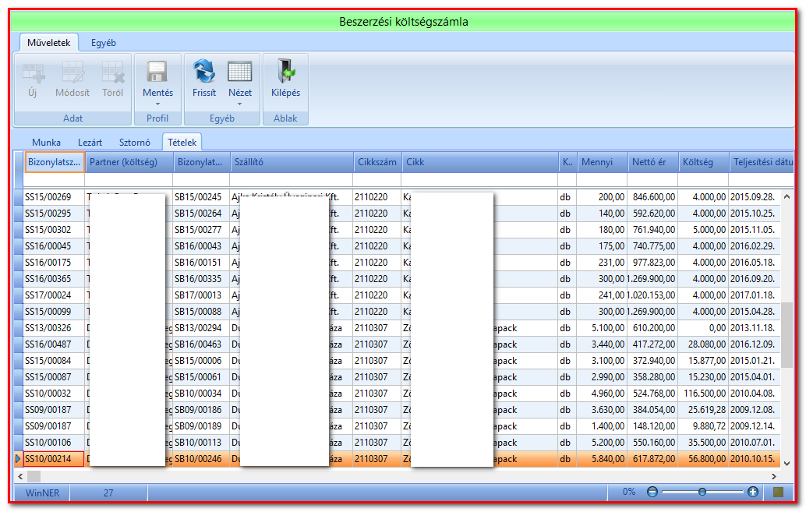Image resolution: width=806 pixels, height=512 pixels.
Task: Open the Lezárt tab
Action: (90, 143)
